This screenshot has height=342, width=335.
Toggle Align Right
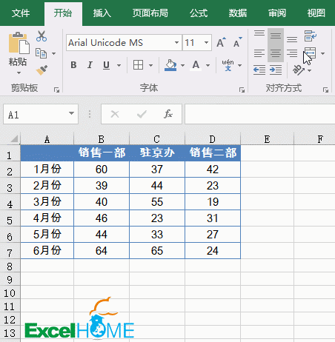pyautogui.click(x=292, y=53)
